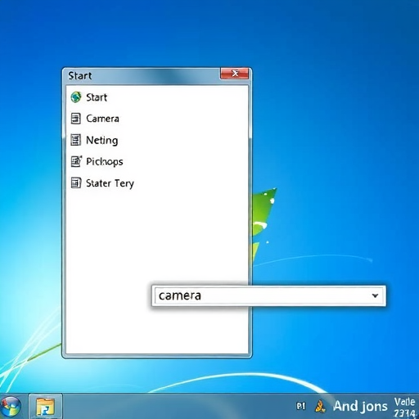This screenshot has height=419, width=419.
Task: Click the icon beside Stater Tery
Action: click(76, 182)
